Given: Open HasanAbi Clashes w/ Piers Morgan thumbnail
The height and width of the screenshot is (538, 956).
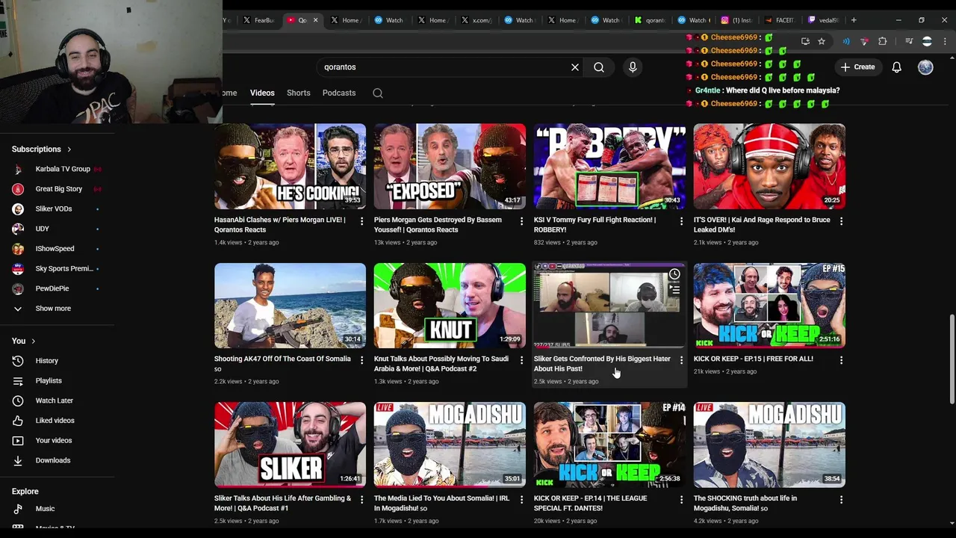Looking at the screenshot, I should (x=290, y=167).
